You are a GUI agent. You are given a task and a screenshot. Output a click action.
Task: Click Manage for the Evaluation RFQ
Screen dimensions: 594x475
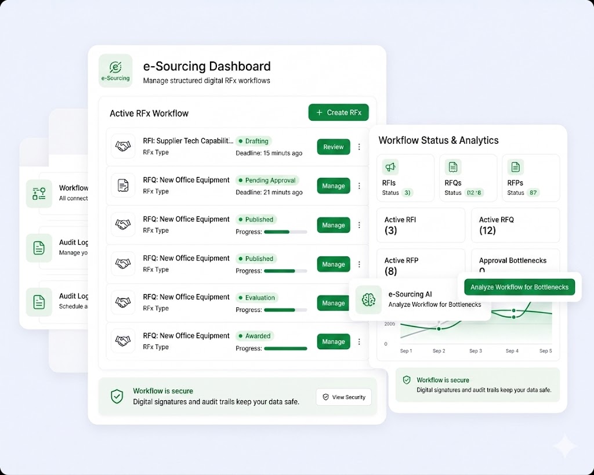[334, 303]
